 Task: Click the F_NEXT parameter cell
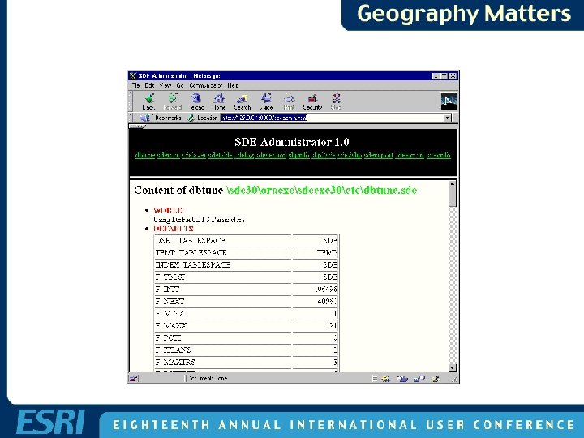(x=223, y=301)
